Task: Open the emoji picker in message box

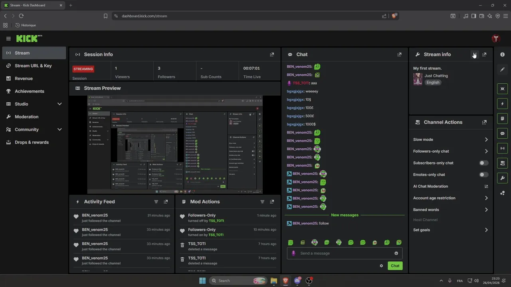Action: (396, 253)
